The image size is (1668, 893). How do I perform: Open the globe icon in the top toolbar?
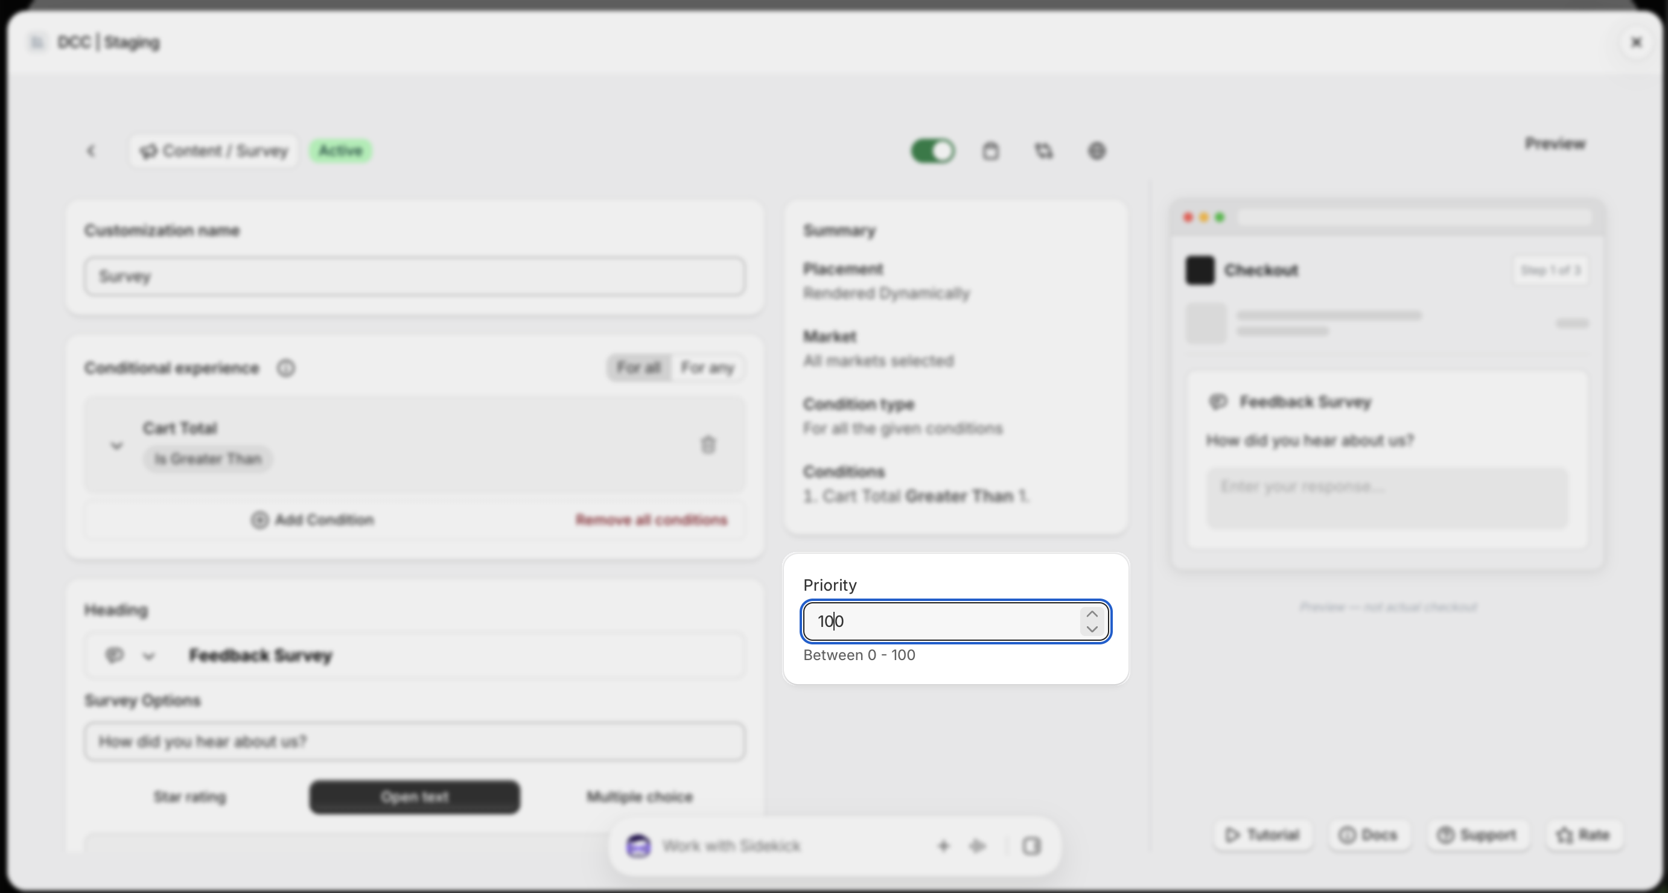1097,151
